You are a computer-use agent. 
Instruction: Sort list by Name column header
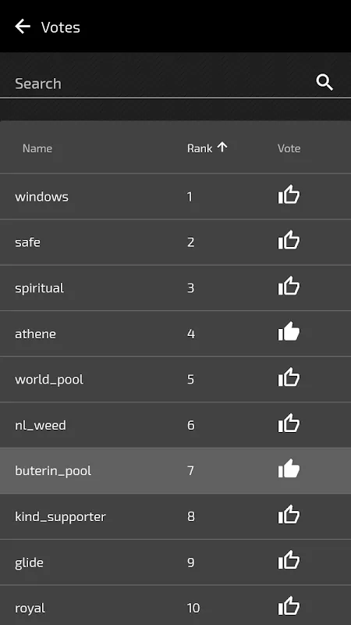pyautogui.click(x=37, y=148)
